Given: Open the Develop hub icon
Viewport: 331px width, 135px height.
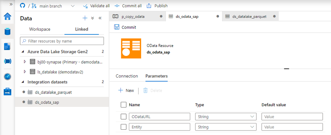Looking at the screenshot, I should (7, 47).
